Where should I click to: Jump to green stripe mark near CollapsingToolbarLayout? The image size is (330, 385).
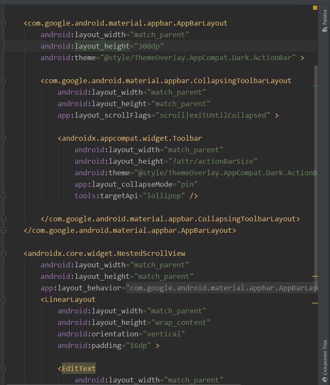315,86
